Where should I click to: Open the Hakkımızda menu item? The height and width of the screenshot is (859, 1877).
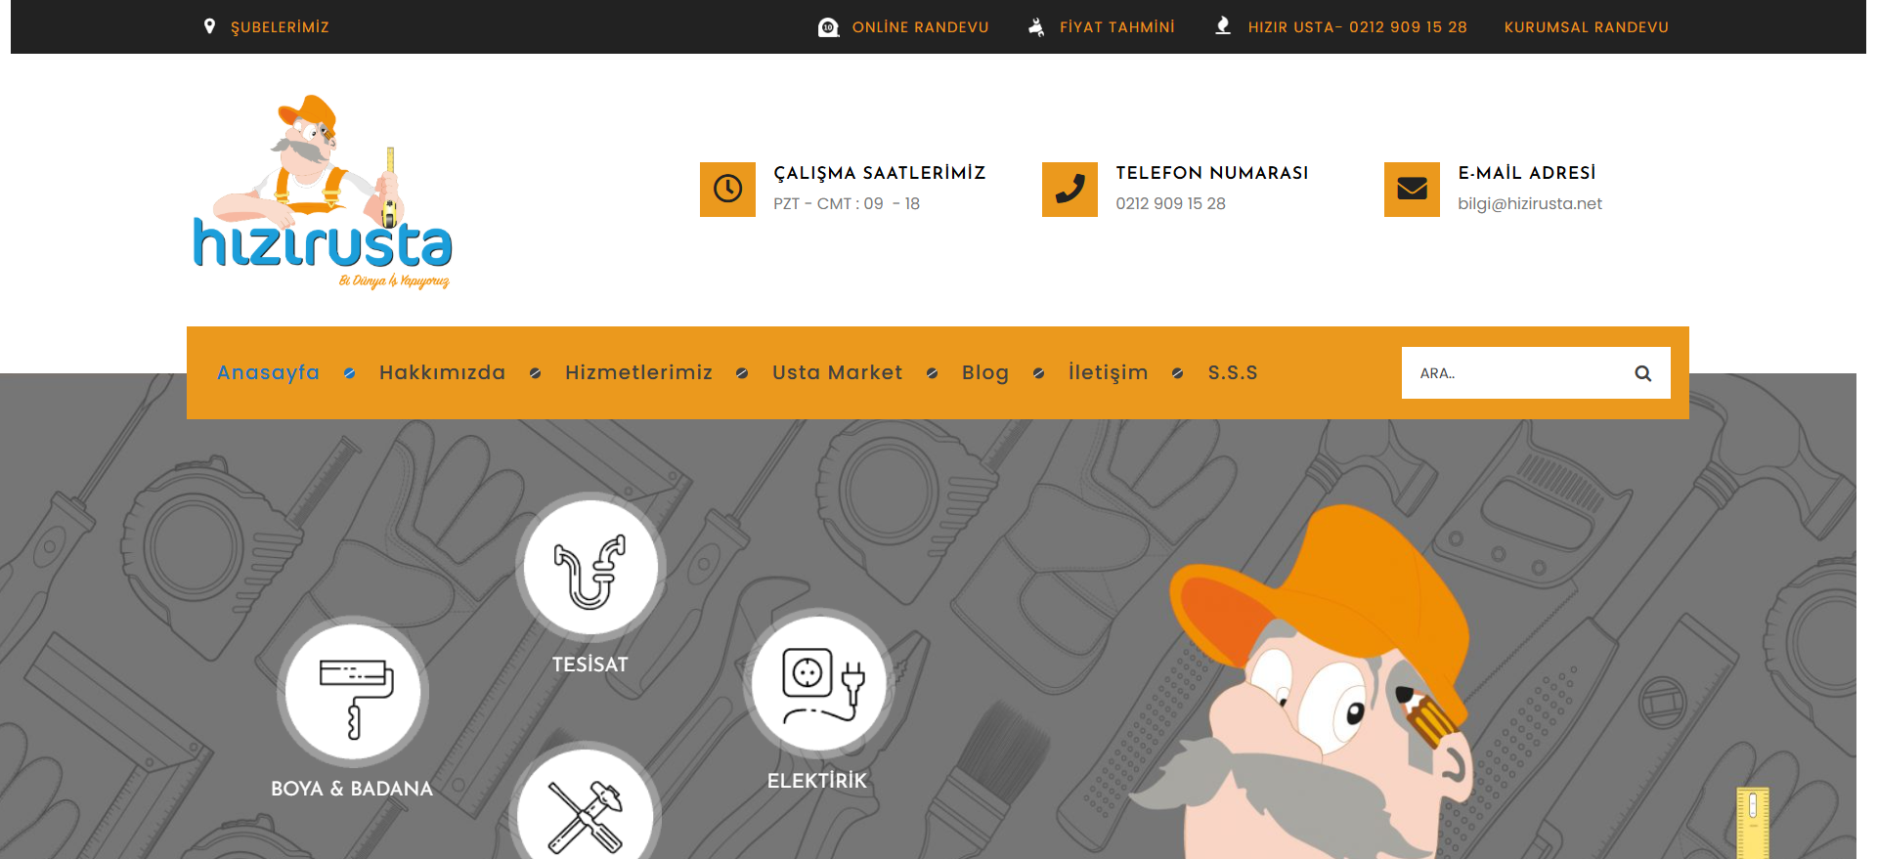coord(442,372)
